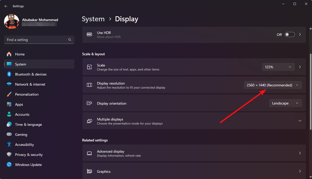Select Personalization in the sidebar
The image size is (312, 179).
pos(27,94)
